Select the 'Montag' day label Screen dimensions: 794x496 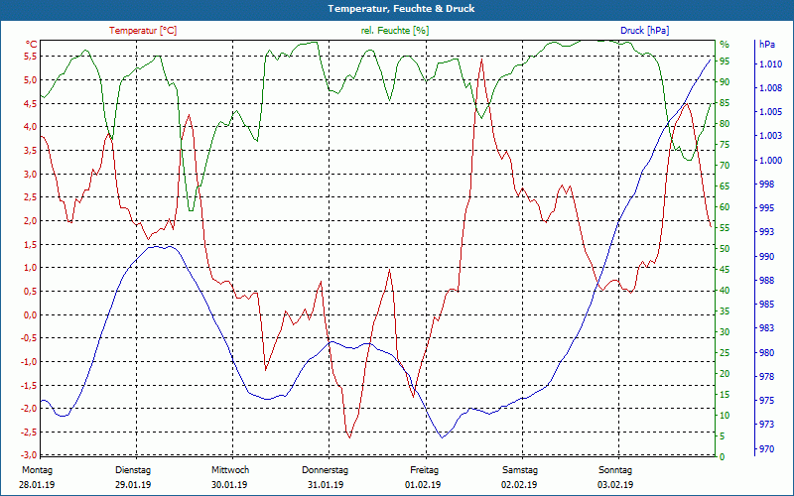tap(37, 470)
